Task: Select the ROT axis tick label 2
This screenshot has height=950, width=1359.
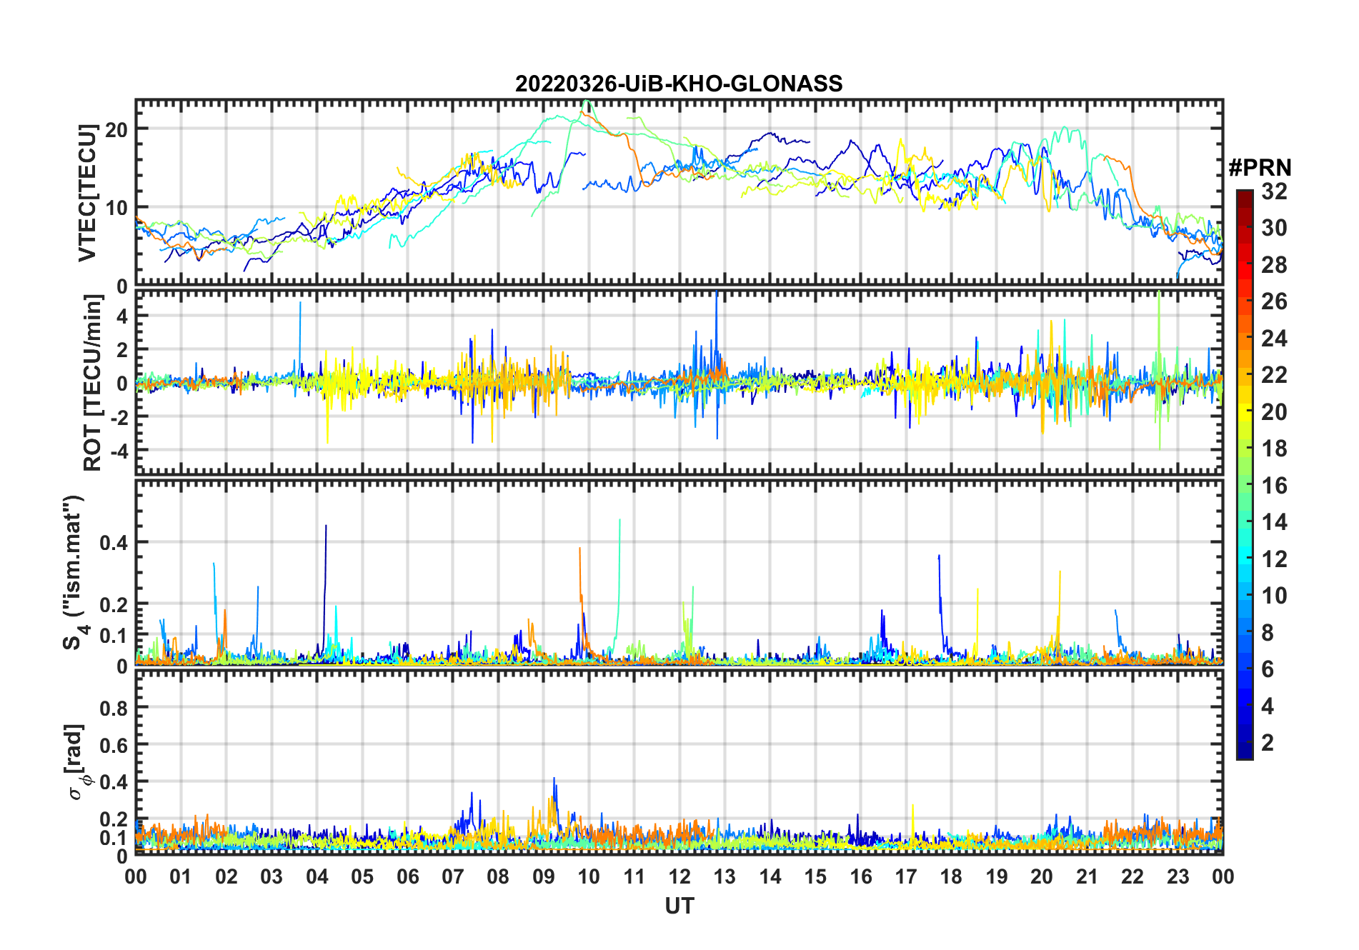Action: point(122,349)
